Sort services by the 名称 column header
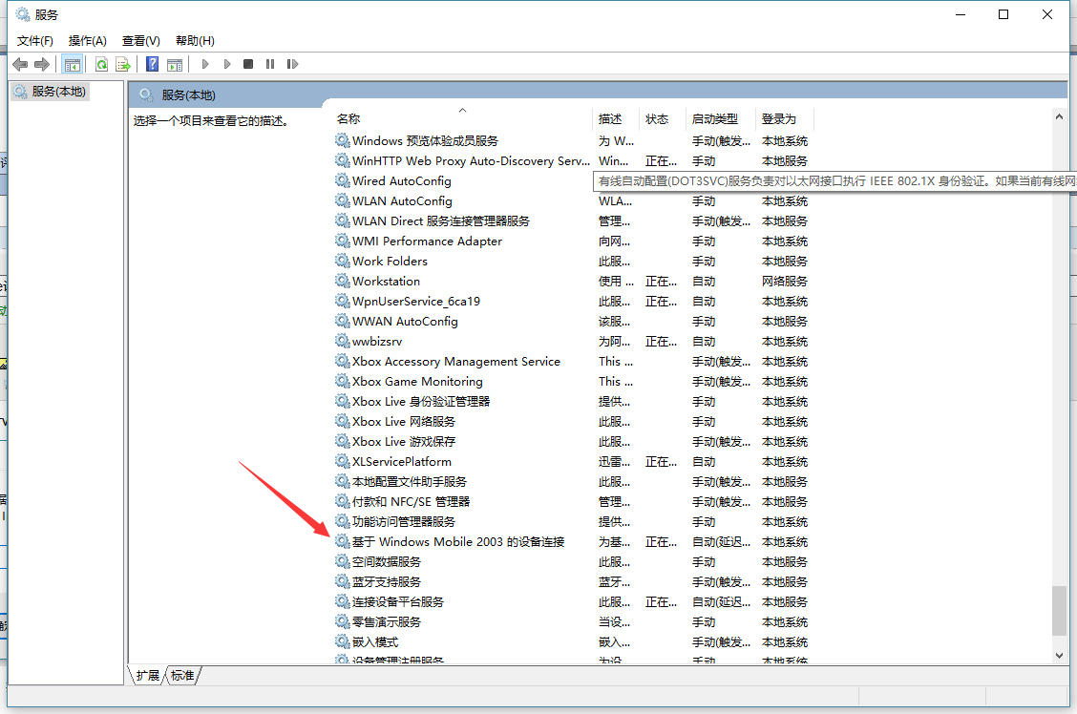The image size is (1077, 714). coord(348,118)
